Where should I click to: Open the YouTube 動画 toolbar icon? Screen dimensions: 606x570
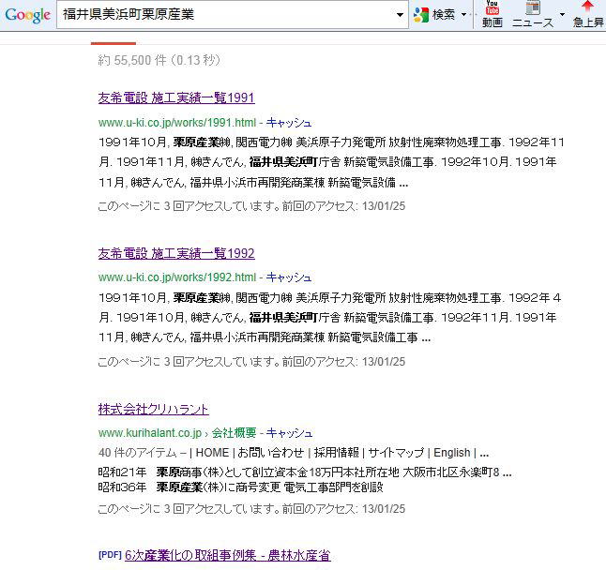coord(492,14)
